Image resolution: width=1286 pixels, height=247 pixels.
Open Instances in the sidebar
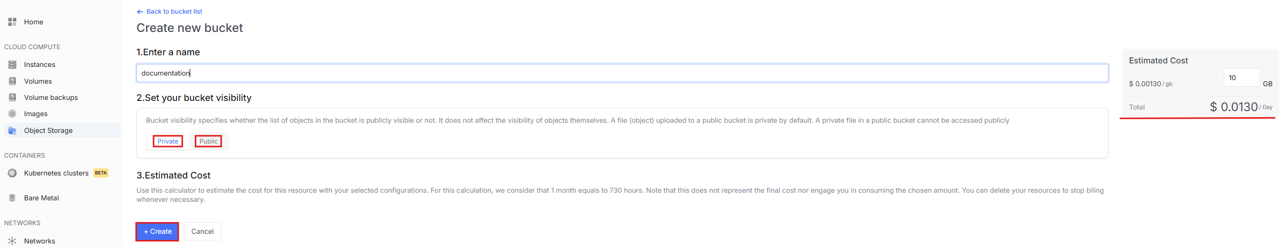coord(40,64)
